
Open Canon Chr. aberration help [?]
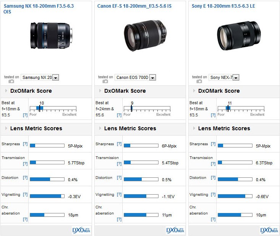(119, 220)
